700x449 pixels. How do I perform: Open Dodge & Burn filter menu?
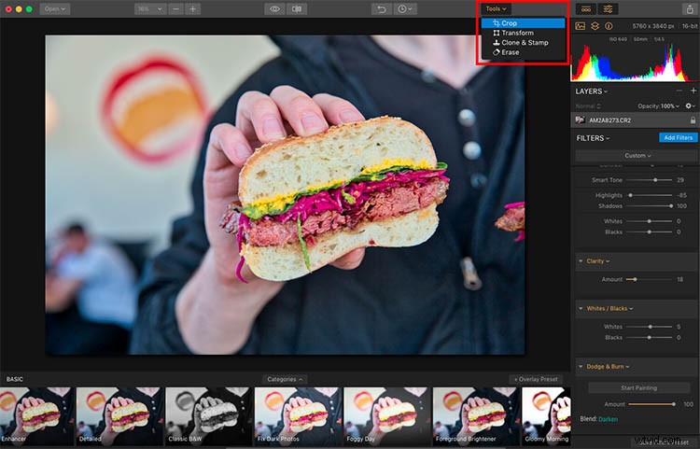(x=608, y=367)
